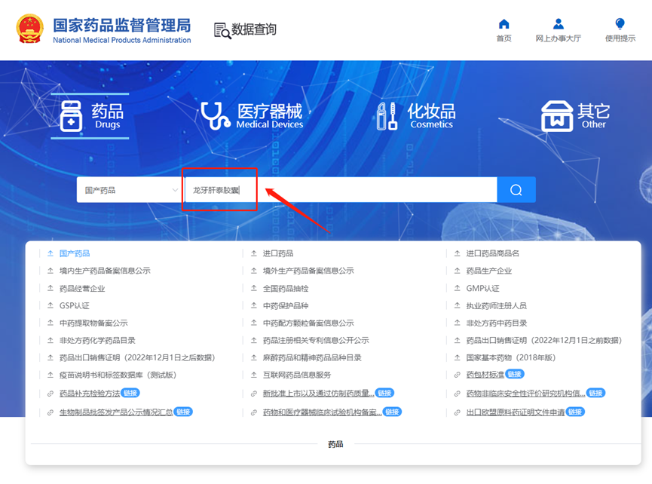Select 国产药品 database entry
This screenshot has width=652, height=484.
click(75, 253)
